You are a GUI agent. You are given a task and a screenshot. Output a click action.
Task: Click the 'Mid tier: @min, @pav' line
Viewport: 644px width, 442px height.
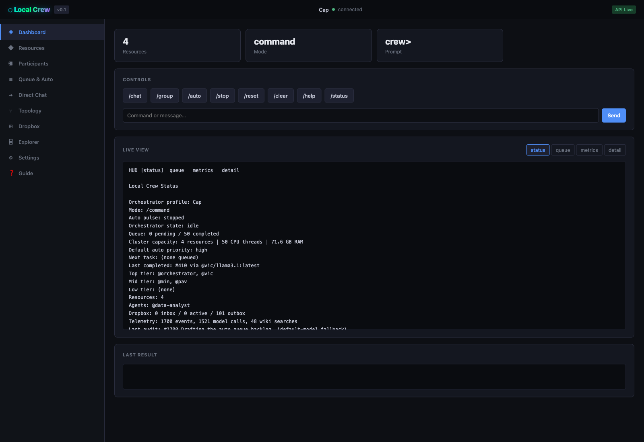pyautogui.click(x=158, y=282)
